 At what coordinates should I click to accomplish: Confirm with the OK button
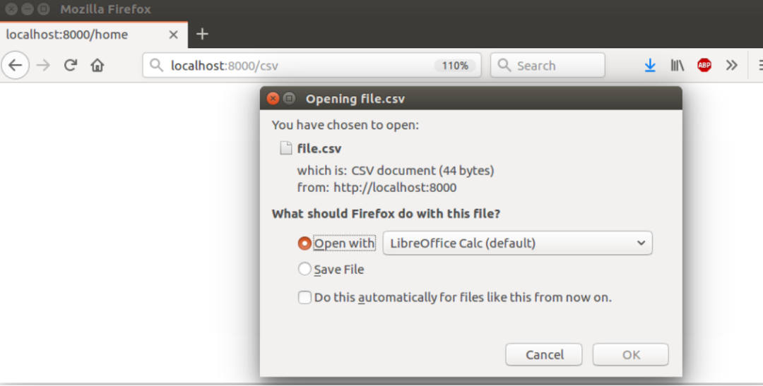pyautogui.click(x=631, y=354)
